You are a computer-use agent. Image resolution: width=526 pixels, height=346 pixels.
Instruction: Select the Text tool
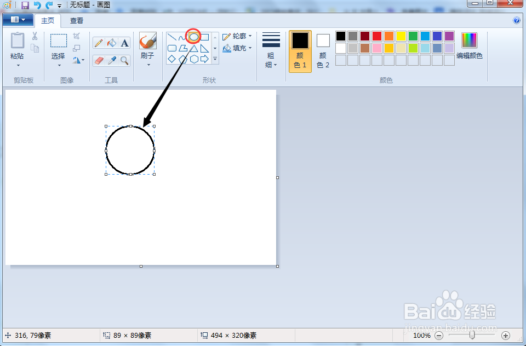click(x=124, y=43)
